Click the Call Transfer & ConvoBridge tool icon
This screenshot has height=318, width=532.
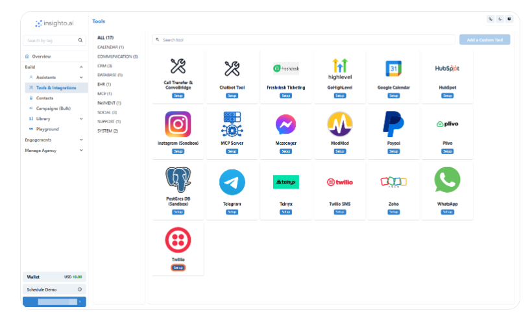[178, 66]
